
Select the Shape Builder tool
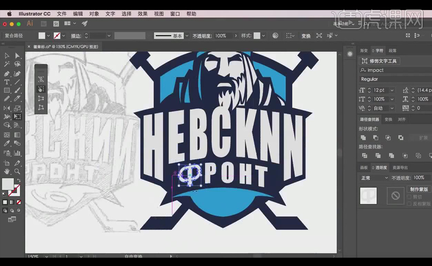[7, 125]
